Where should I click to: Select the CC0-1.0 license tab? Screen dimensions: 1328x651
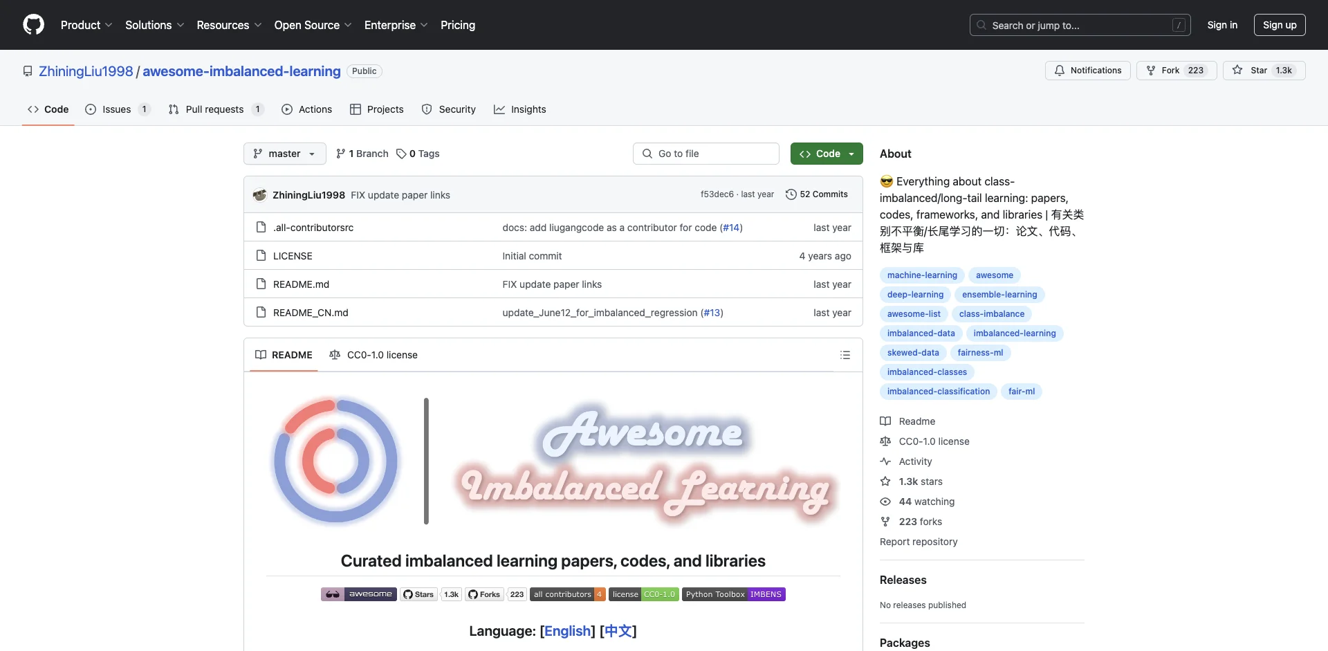point(373,355)
